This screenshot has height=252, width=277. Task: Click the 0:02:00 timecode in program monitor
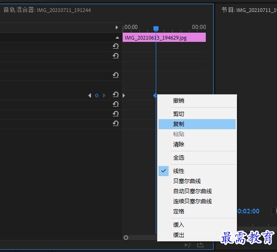(x=249, y=211)
